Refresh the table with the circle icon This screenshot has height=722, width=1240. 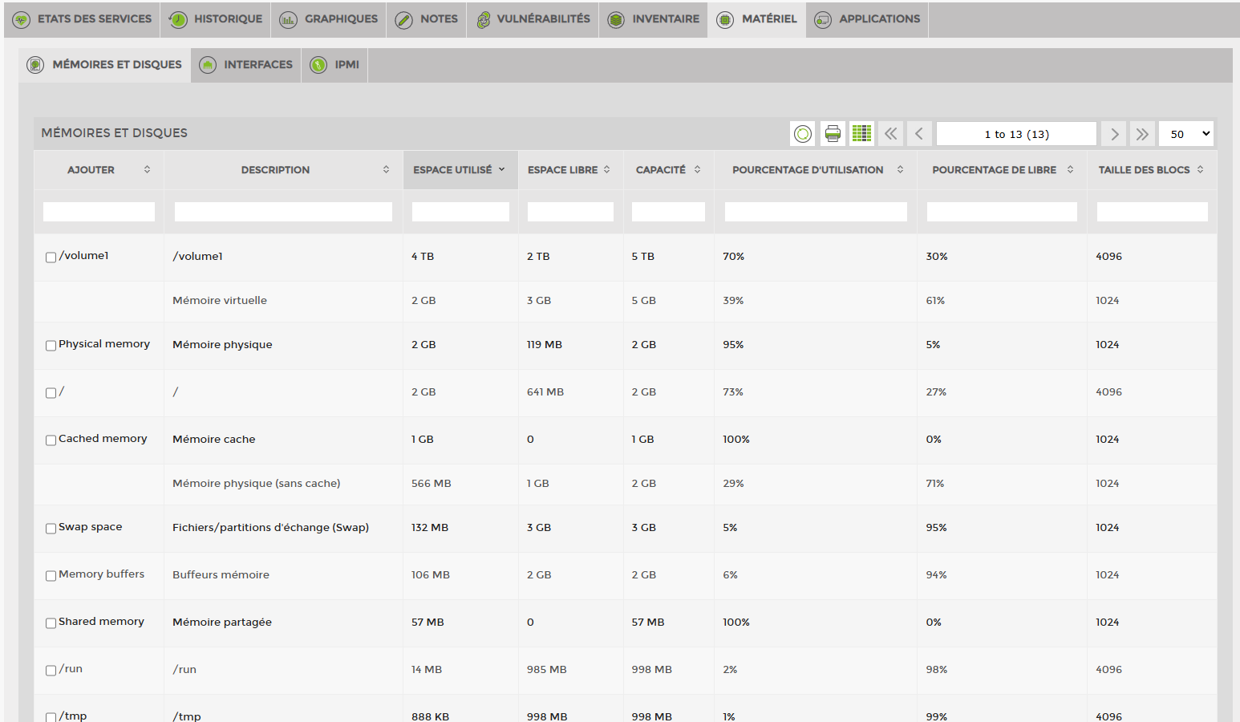point(803,134)
